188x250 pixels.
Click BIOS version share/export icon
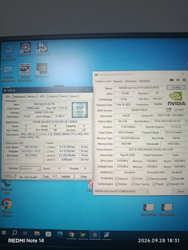169,110
